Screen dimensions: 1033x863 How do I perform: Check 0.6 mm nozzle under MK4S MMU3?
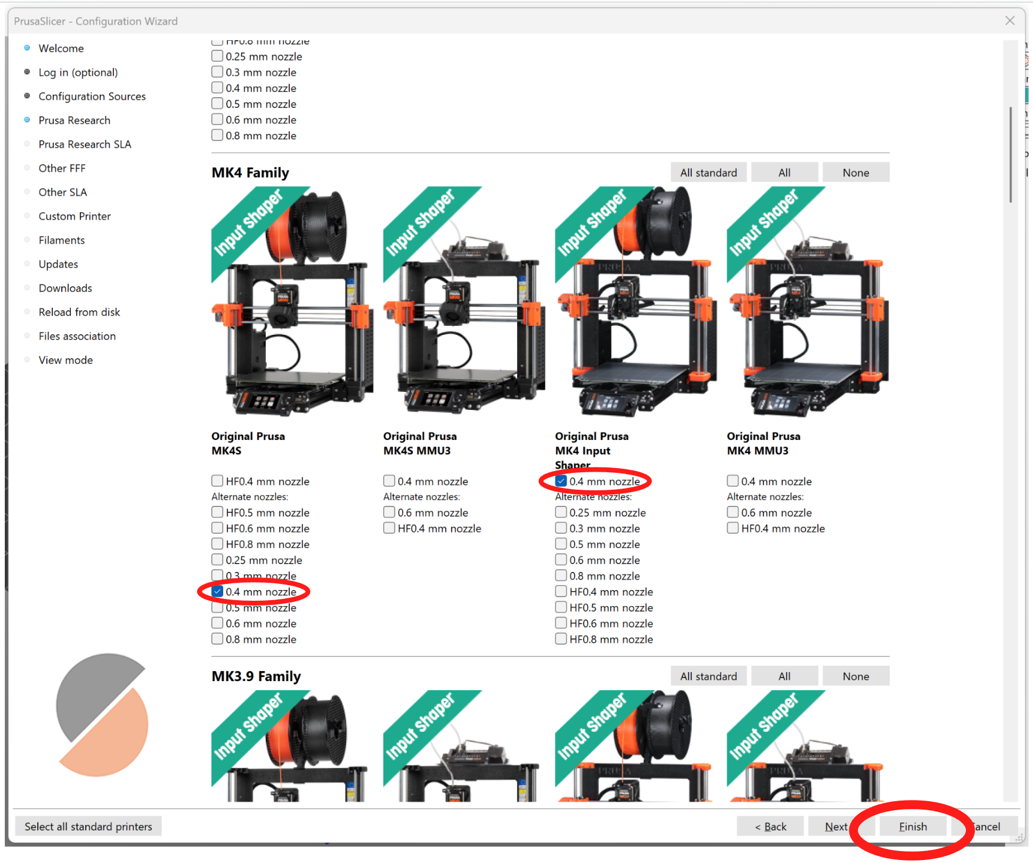click(x=389, y=513)
